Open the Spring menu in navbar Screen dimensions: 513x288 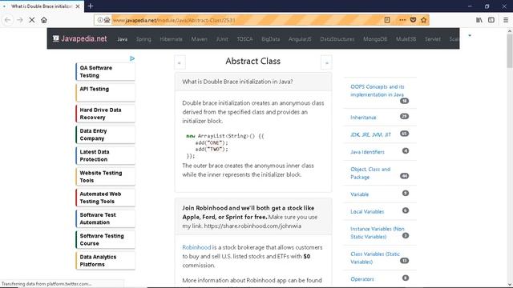point(143,39)
